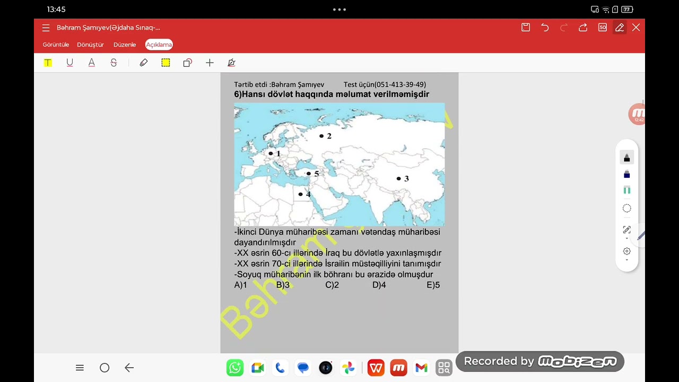Image resolution: width=679 pixels, height=382 pixels.
Task: Select the yellow text highlight tool
Action: (x=48, y=63)
